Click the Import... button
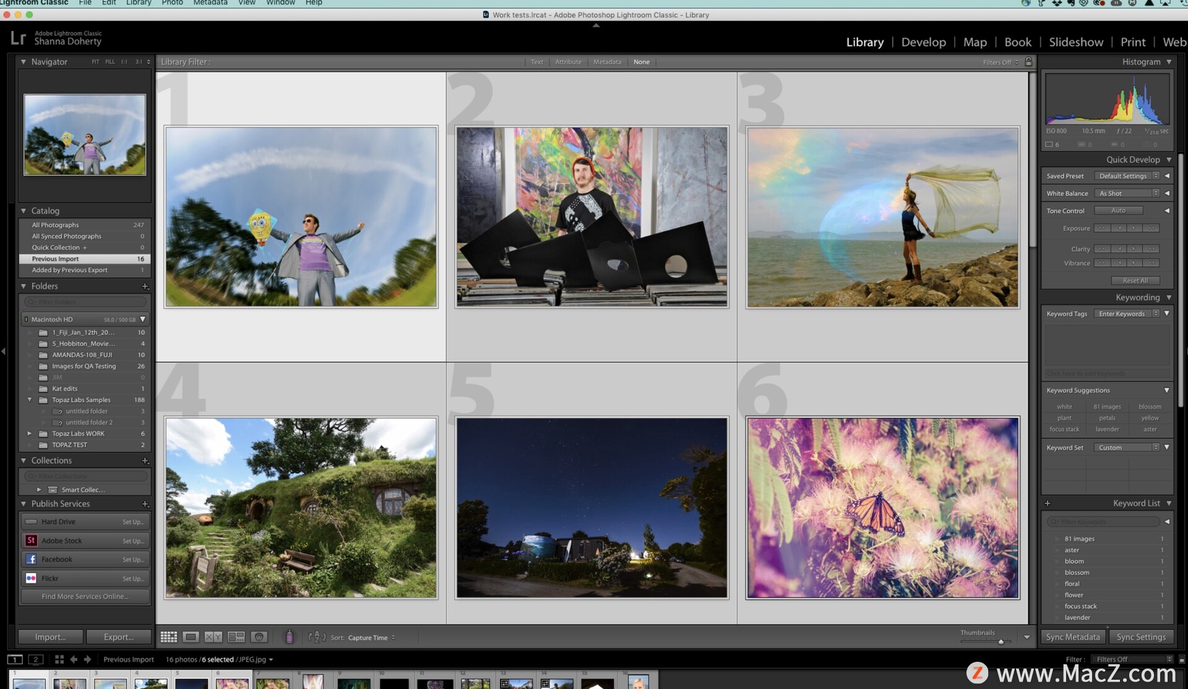1188x689 pixels. 50,637
